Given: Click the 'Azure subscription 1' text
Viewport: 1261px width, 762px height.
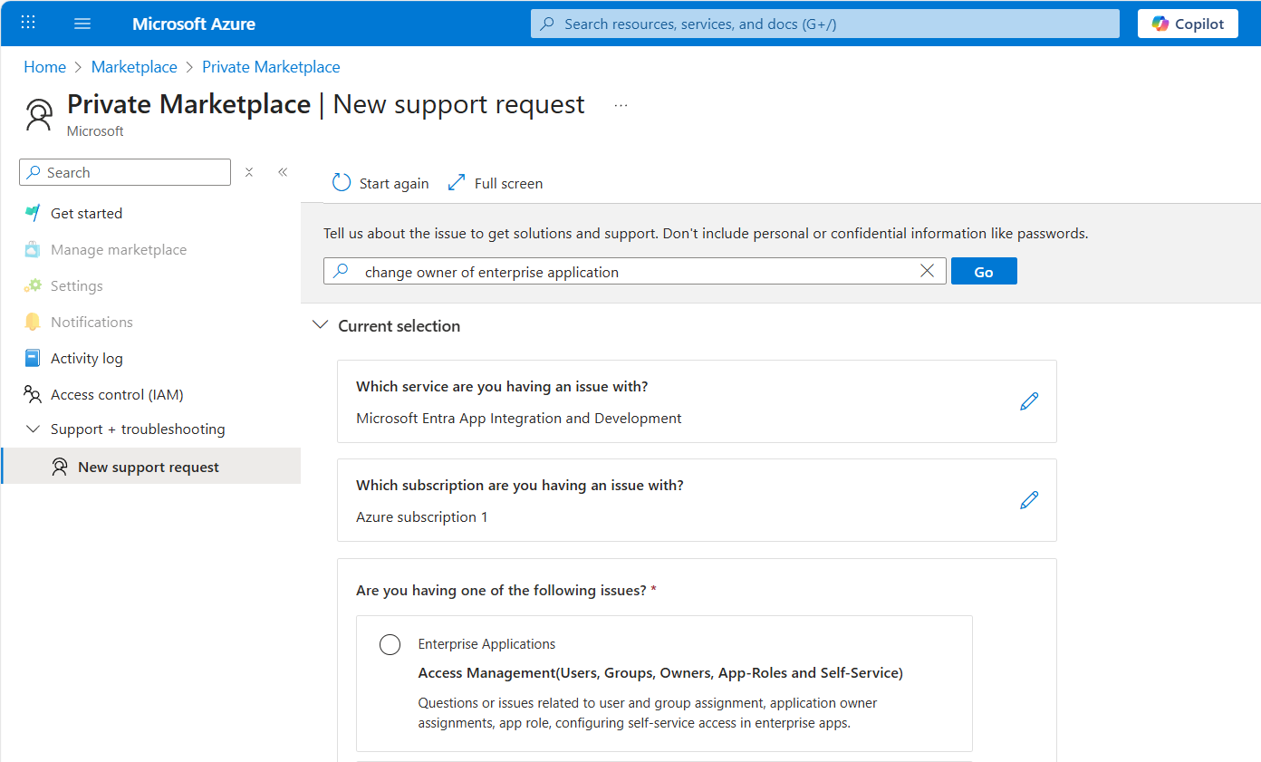Looking at the screenshot, I should [x=422, y=516].
